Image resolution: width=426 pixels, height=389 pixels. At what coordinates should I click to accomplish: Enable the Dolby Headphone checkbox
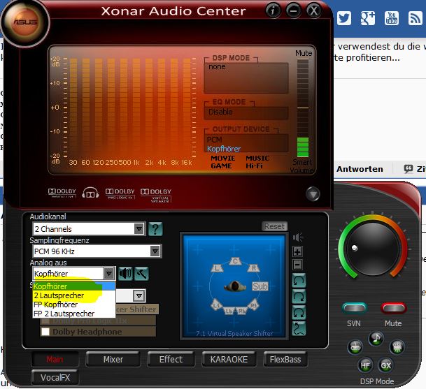(45, 332)
